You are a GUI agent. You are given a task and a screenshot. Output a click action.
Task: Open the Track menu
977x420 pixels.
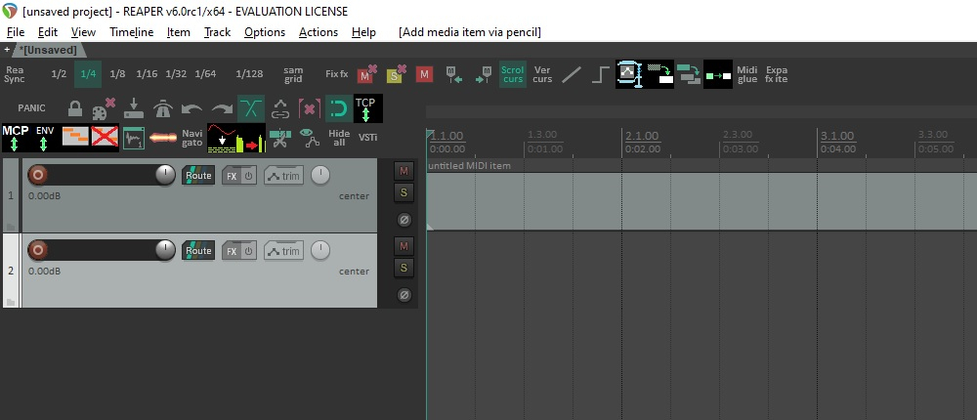pos(218,32)
